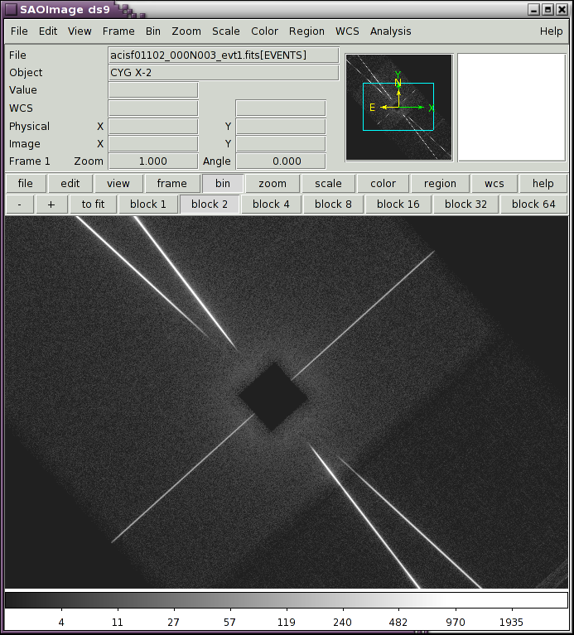Open the Analysis menu
574x635 pixels.
[x=390, y=31]
